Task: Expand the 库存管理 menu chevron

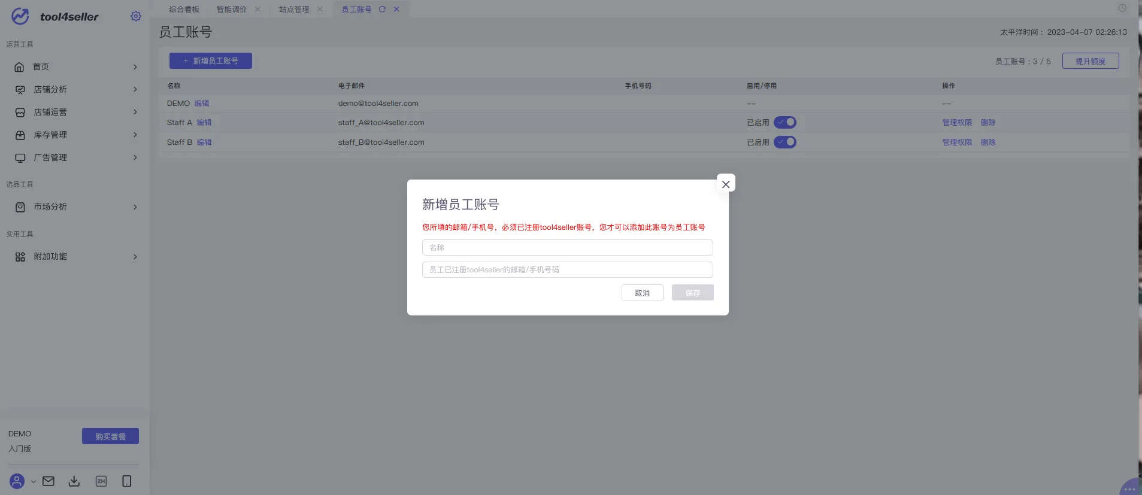Action: [x=135, y=135]
